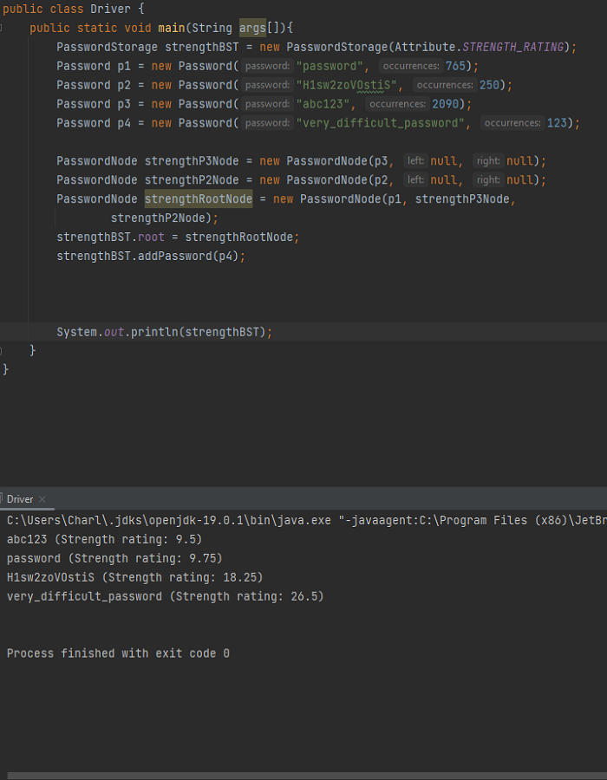Click the horizontal scrollbar below the console
The image size is (607, 780).
pos(308,776)
